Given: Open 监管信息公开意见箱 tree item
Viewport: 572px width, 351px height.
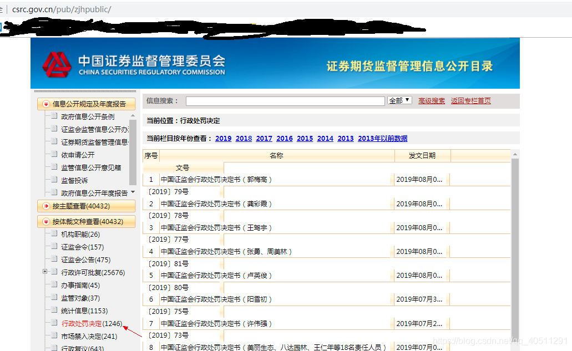Looking at the screenshot, I should [x=91, y=167].
